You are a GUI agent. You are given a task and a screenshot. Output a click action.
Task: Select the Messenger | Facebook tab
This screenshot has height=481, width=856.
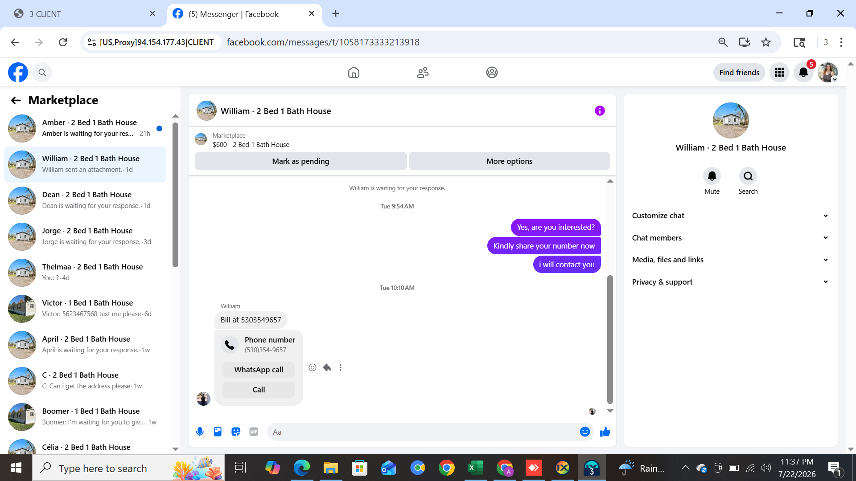pos(244,14)
